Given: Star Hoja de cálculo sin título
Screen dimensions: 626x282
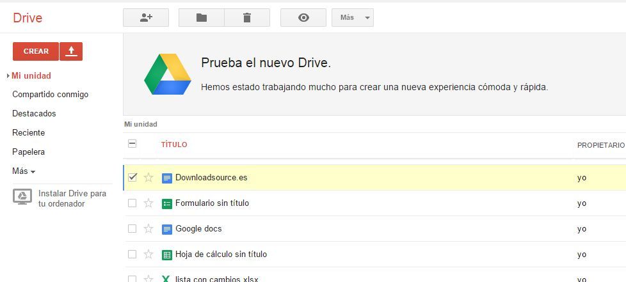Looking at the screenshot, I should [148, 254].
